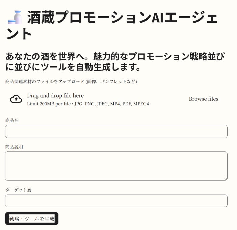Click the sake bottle emoji icon
237x230 pixels.
[x=15, y=18]
